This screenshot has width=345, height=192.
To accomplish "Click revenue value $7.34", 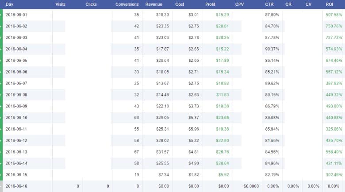I will tap(164, 175).
